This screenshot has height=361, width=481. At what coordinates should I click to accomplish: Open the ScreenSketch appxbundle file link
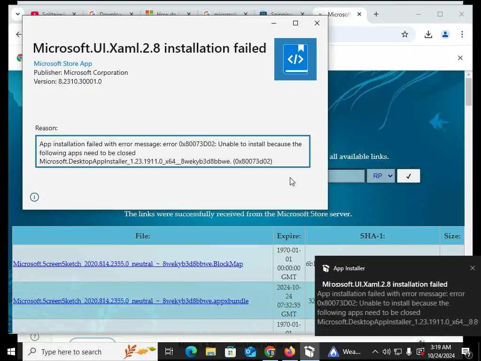131,301
